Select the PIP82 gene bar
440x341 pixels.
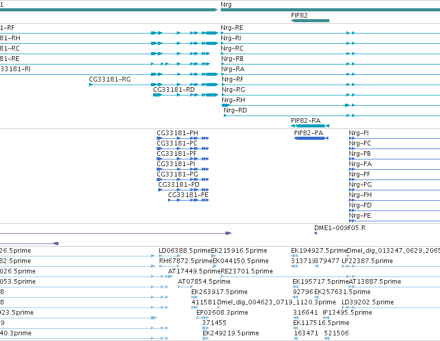click(x=310, y=21)
